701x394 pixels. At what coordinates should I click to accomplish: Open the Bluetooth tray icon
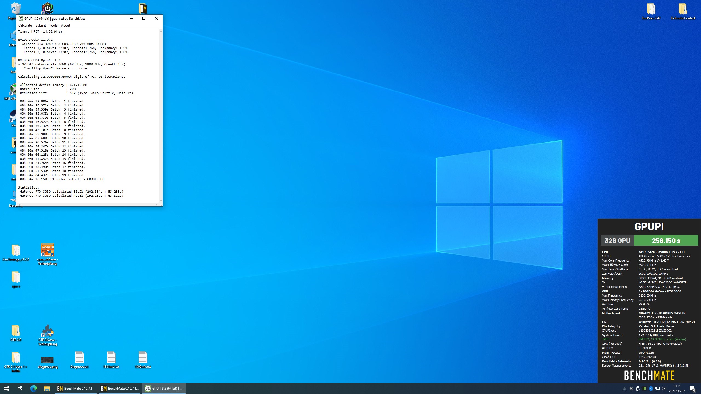pos(651,389)
